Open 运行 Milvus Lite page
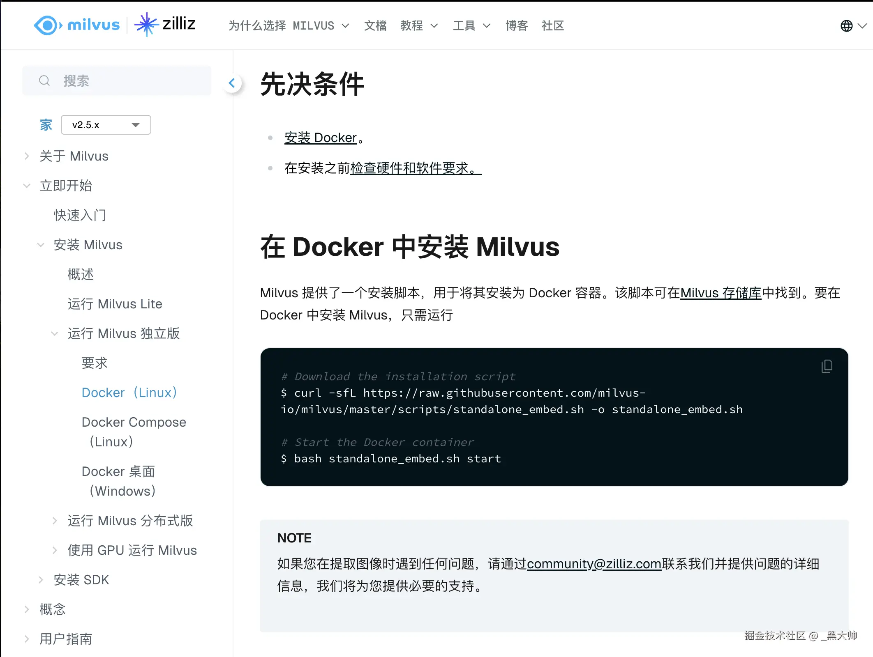 [x=115, y=304]
